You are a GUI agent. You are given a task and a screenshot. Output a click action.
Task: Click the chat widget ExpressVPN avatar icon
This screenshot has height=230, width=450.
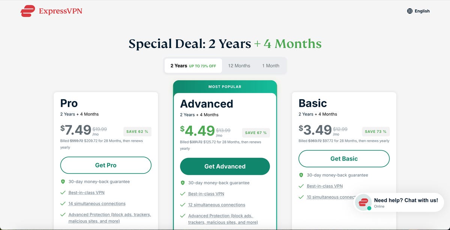click(x=363, y=203)
